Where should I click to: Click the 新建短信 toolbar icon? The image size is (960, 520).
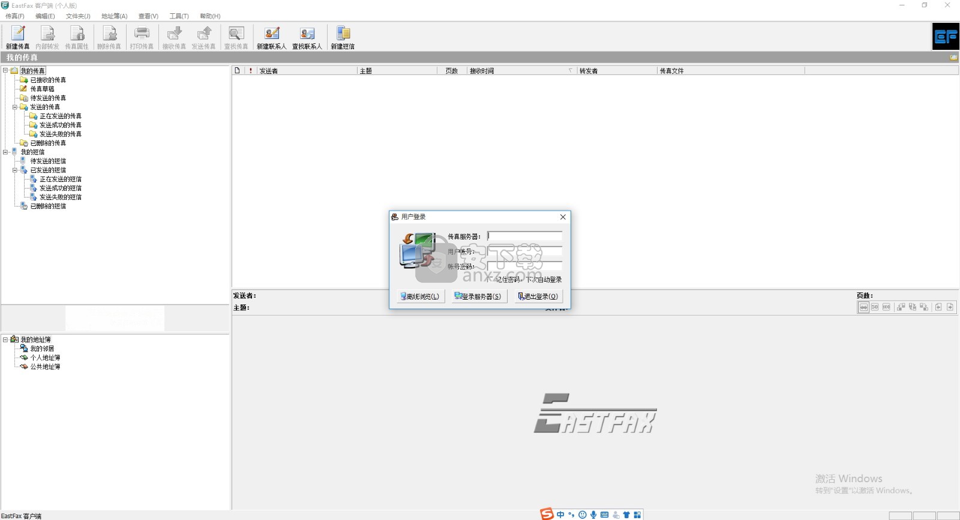click(343, 37)
